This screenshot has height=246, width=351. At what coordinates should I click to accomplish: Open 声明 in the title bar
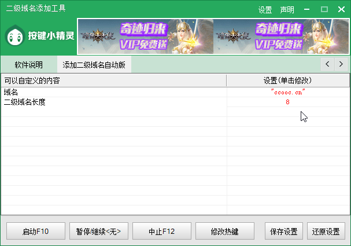(x=287, y=10)
